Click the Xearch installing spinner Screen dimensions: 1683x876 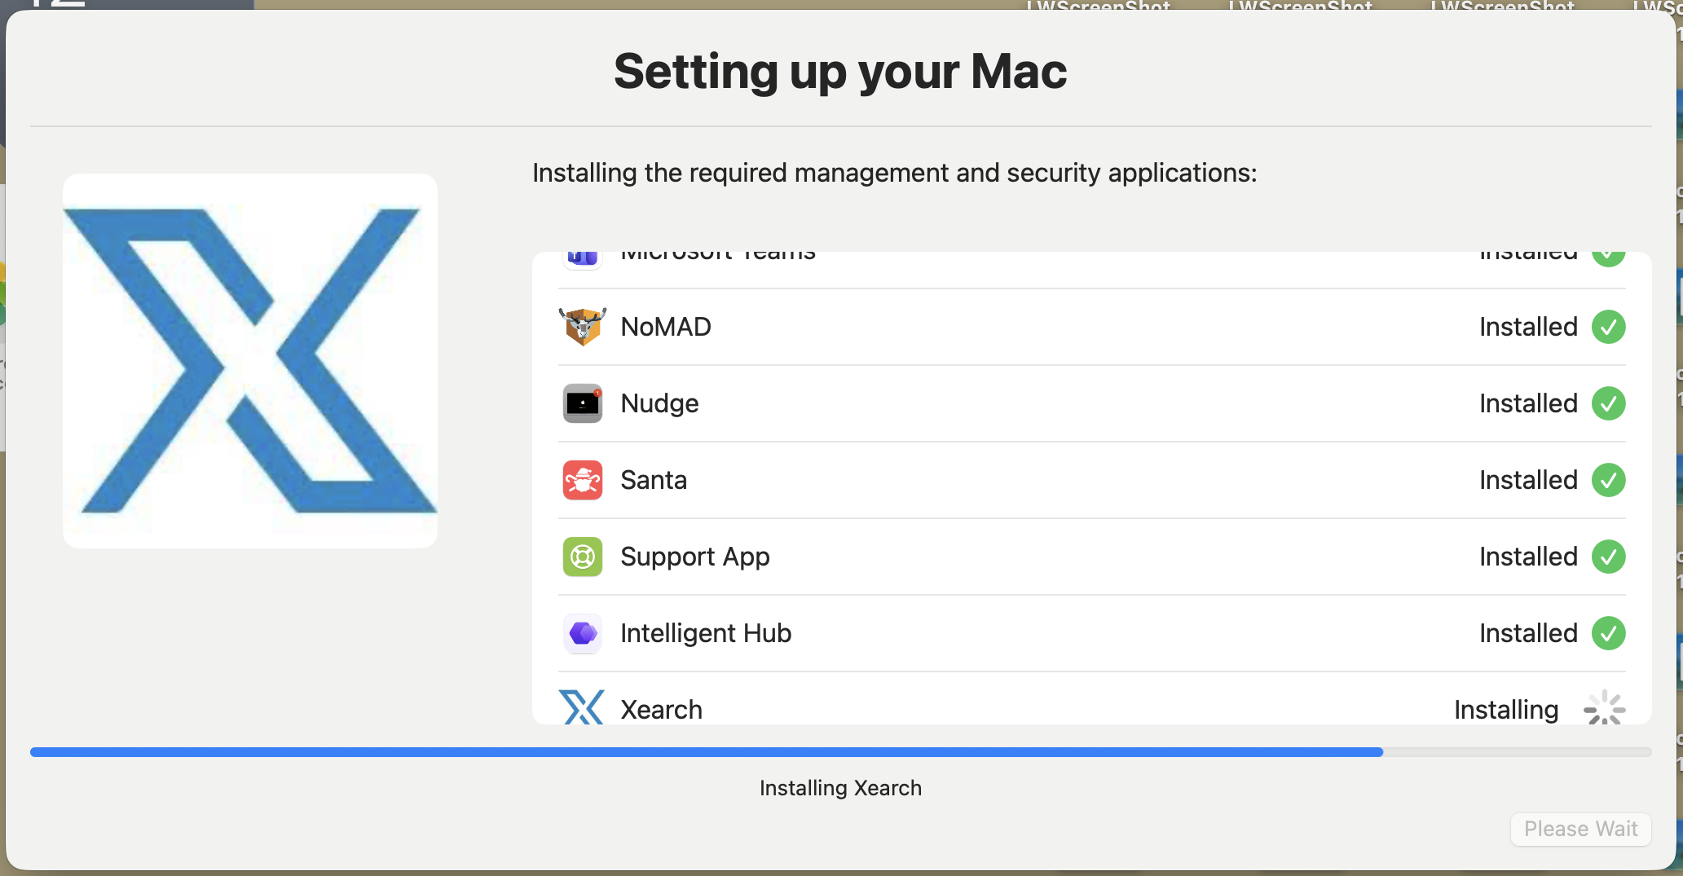click(1604, 708)
